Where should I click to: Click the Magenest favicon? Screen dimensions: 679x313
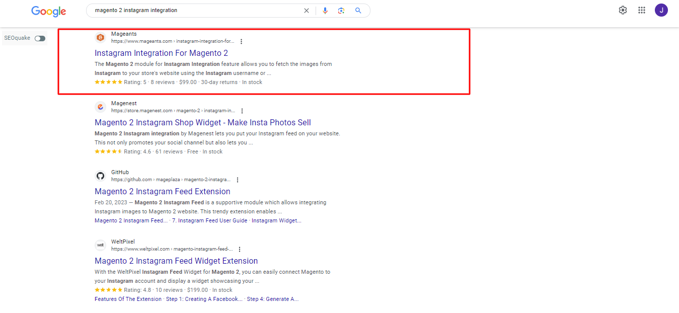[x=100, y=107]
